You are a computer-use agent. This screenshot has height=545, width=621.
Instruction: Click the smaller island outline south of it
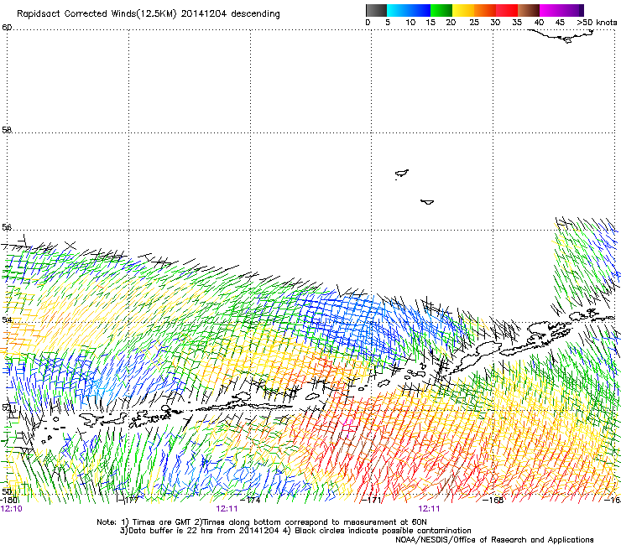[x=427, y=202]
